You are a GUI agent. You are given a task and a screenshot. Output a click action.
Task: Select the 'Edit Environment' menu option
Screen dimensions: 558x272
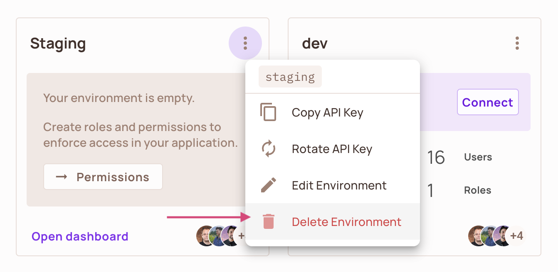[x=339, y=185]
